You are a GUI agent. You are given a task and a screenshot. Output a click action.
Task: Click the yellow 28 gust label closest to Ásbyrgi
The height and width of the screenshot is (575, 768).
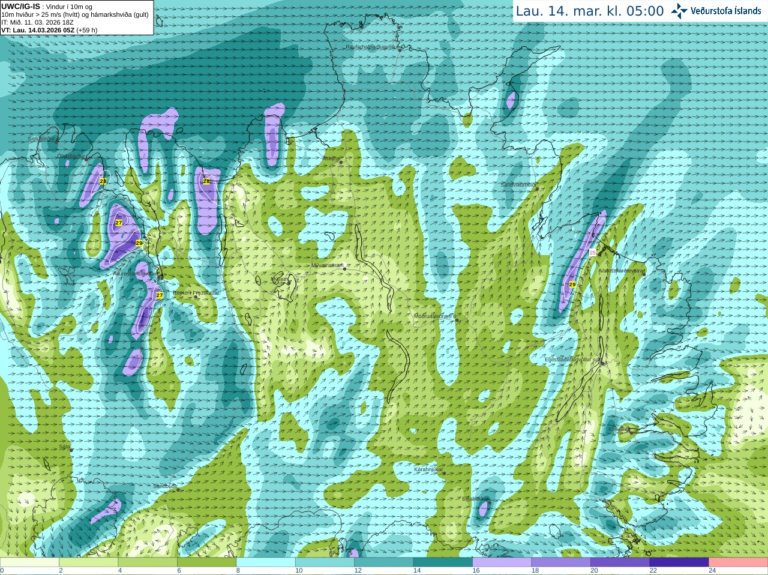click(206, 181)
